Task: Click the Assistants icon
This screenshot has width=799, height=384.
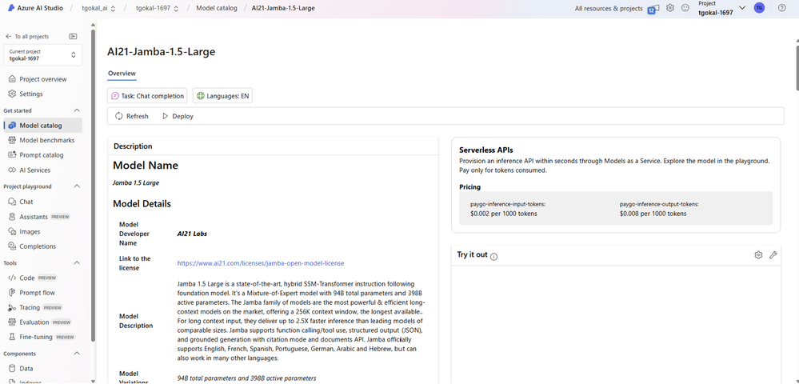Action: tap(12, 217)
